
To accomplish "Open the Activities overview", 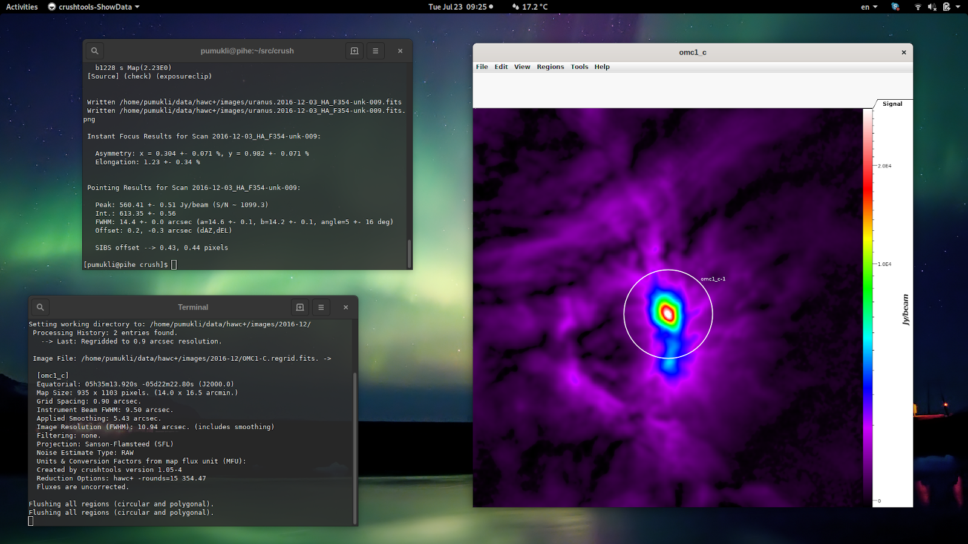I will coord(22,7).
